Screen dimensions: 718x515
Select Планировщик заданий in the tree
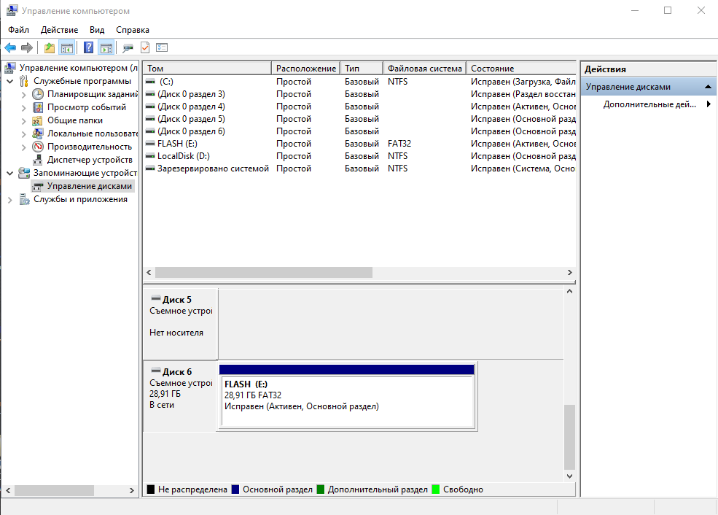[x=92, y=94]
